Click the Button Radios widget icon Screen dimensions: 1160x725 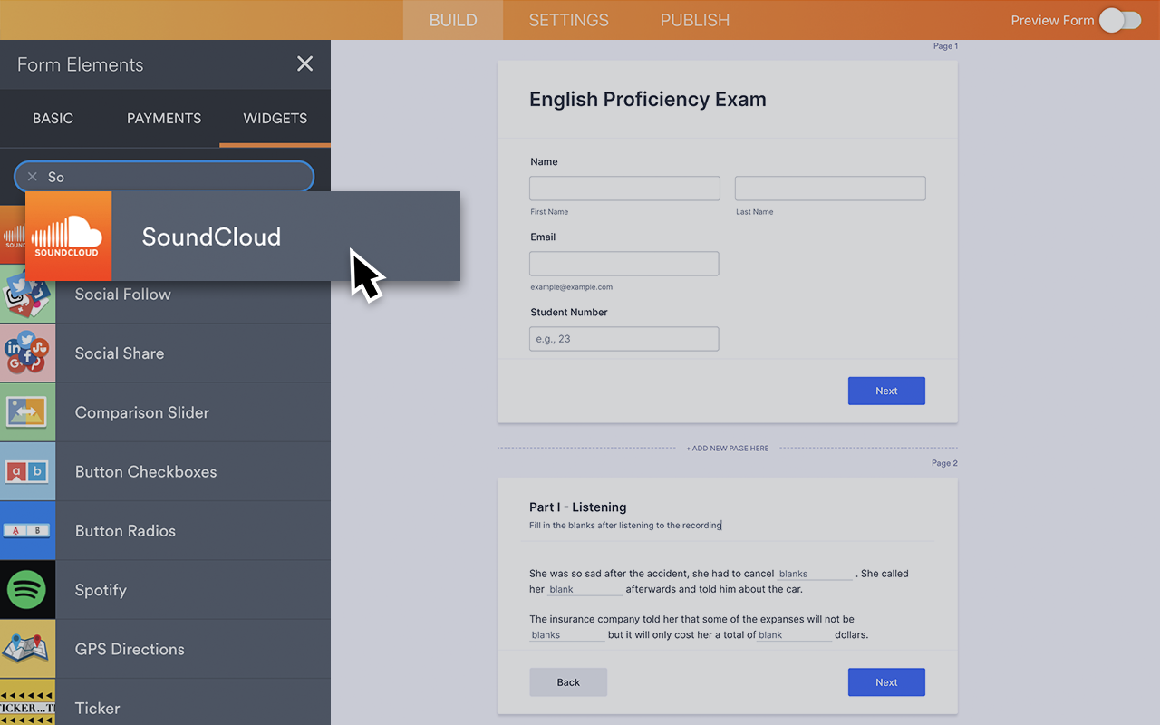coord(27,530)
